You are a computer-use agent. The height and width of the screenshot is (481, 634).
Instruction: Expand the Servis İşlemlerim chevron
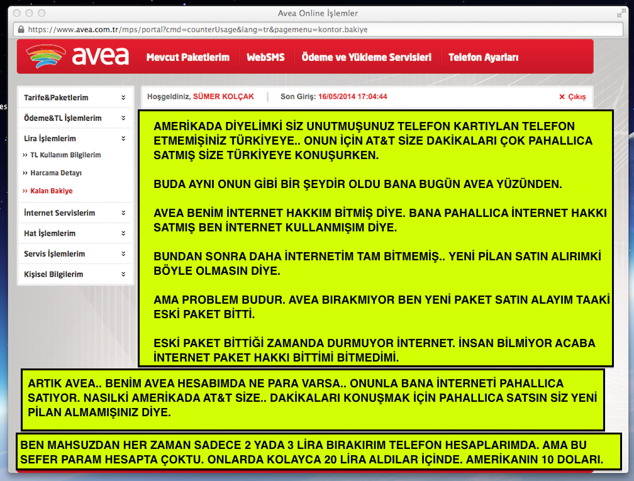(x=123, y=254)
